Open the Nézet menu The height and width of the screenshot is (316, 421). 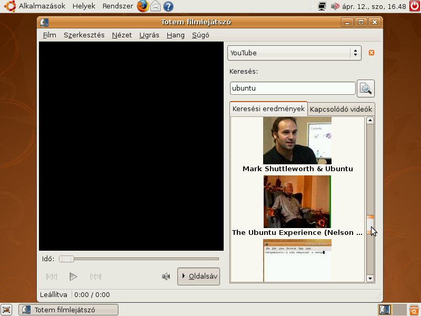tap(122, 35)
